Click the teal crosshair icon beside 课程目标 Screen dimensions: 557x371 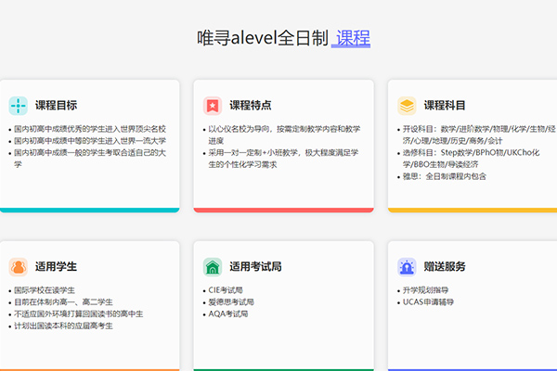19,106
